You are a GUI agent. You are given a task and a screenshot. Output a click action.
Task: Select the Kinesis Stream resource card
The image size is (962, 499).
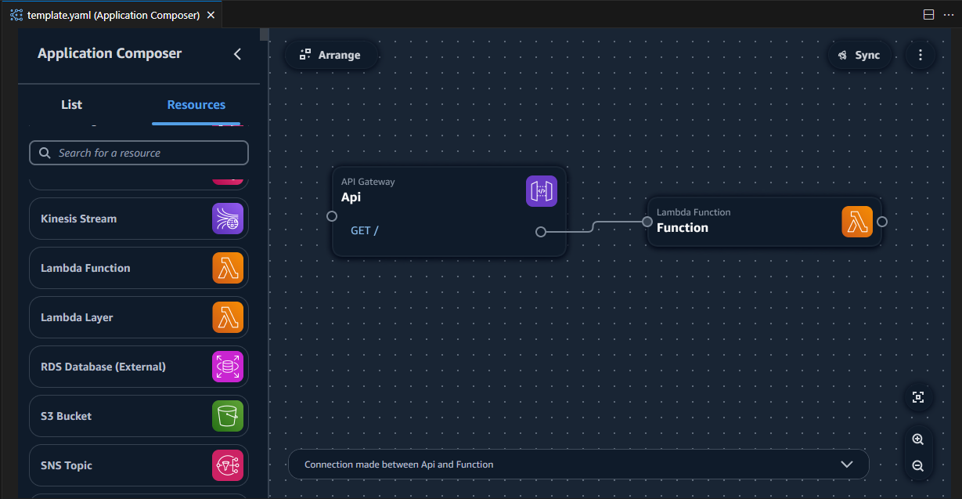(x=139, y=219)
